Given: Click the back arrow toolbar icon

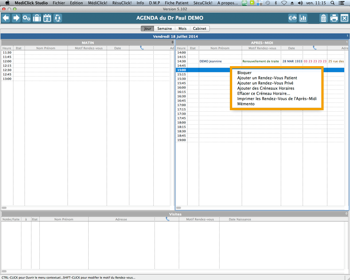Looking at the screenshot, I should (6, 18).
